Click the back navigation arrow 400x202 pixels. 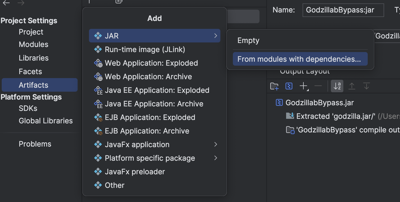click(6, 3)
